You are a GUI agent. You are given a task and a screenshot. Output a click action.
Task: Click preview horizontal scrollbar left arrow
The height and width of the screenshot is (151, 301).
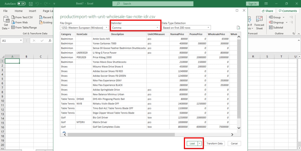pyautogui.click(x=65, y=135)
